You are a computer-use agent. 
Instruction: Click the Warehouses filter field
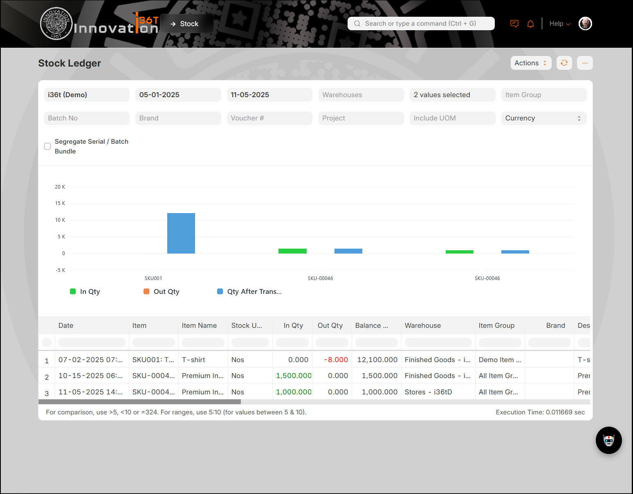click(x=361, y=95)
